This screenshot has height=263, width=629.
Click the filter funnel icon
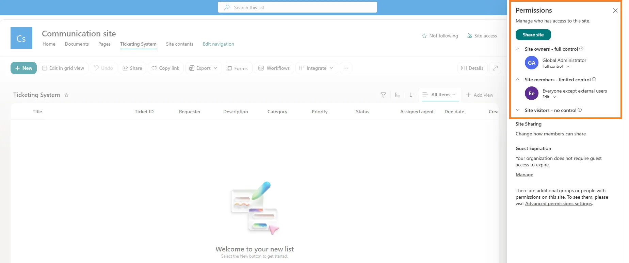[383, 95]
